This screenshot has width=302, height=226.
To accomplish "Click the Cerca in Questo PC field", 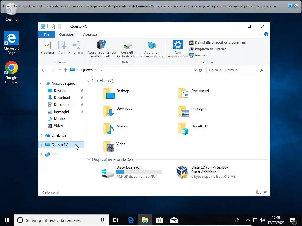I will 236,70.
